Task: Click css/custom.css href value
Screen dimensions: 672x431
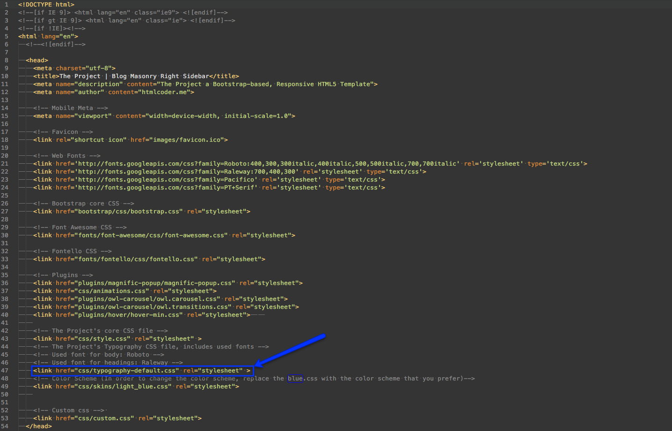Action: click(x=104, y=418)
